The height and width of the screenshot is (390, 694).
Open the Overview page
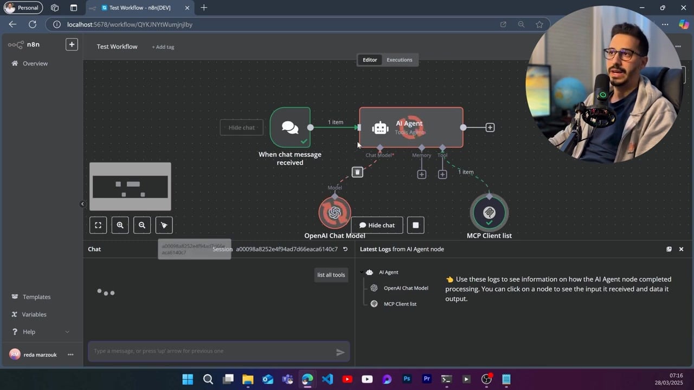[x=35, y=63]
